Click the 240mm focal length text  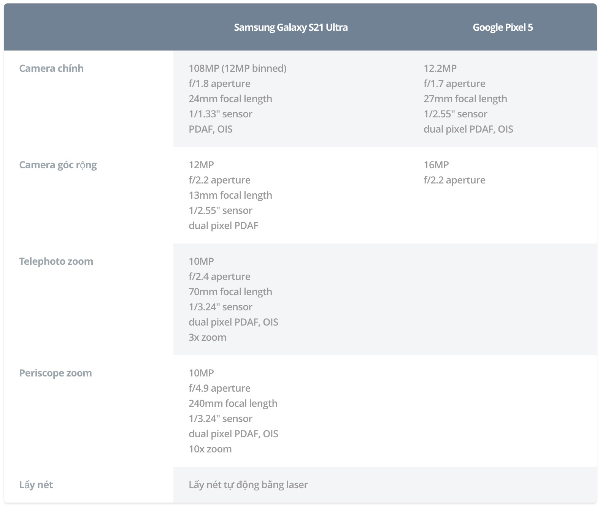pos(233,403)
